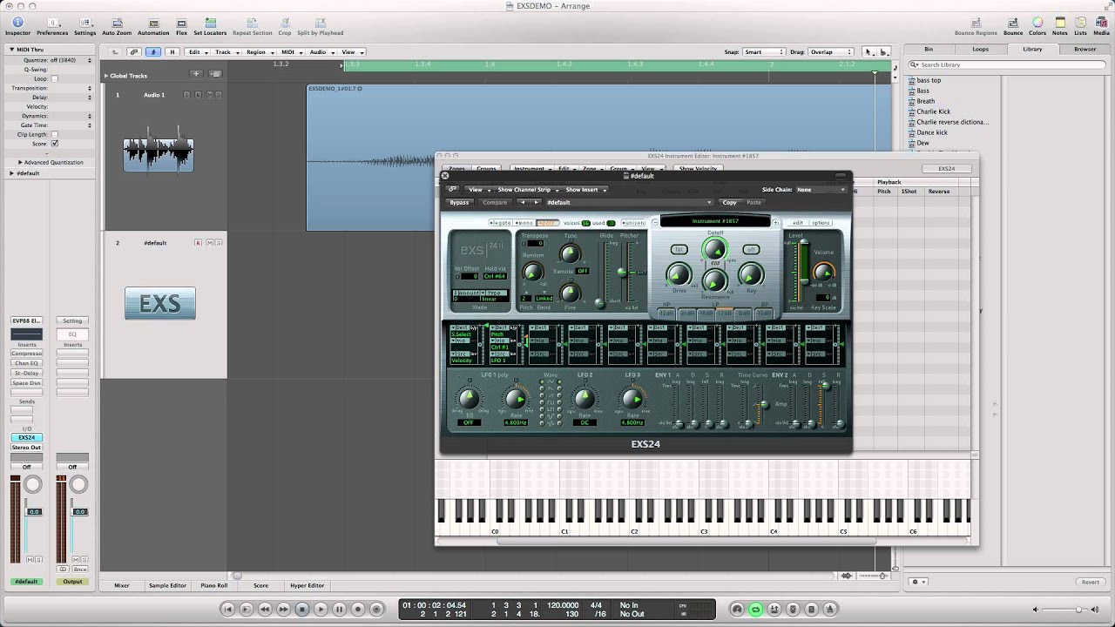Screen dimensions: 1115x627
Task: Enable legato mode in EXS24
Action: 500,223
